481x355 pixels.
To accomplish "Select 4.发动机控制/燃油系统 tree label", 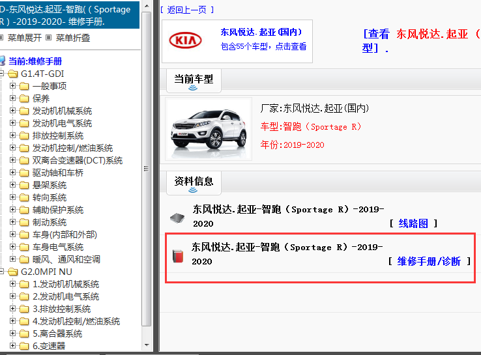I will [x=76, y=321].
